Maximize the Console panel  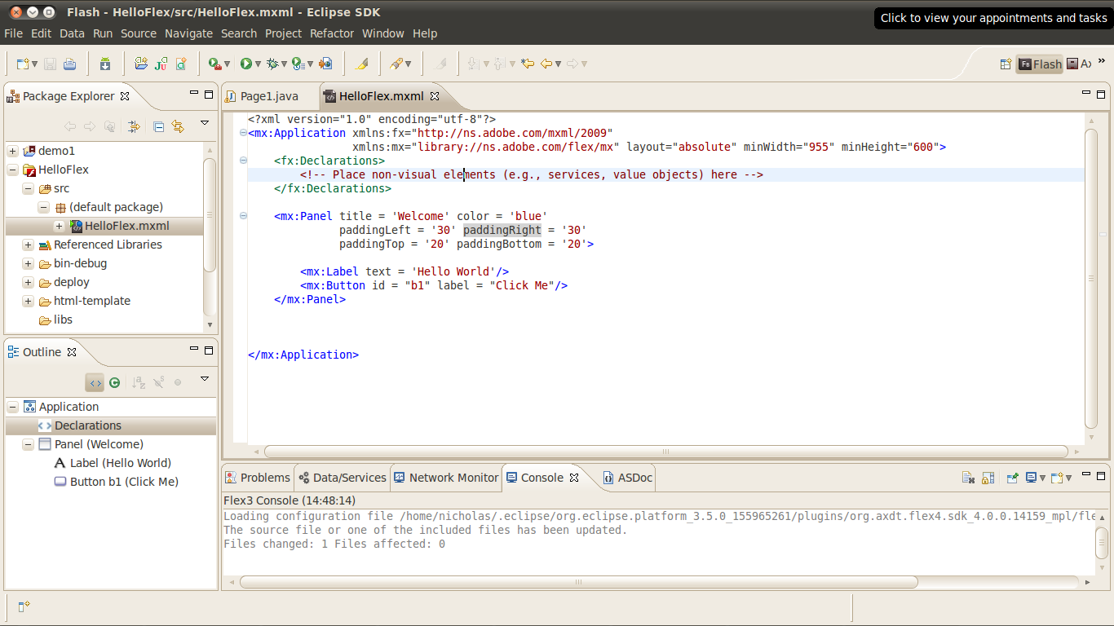point(1102,475)
